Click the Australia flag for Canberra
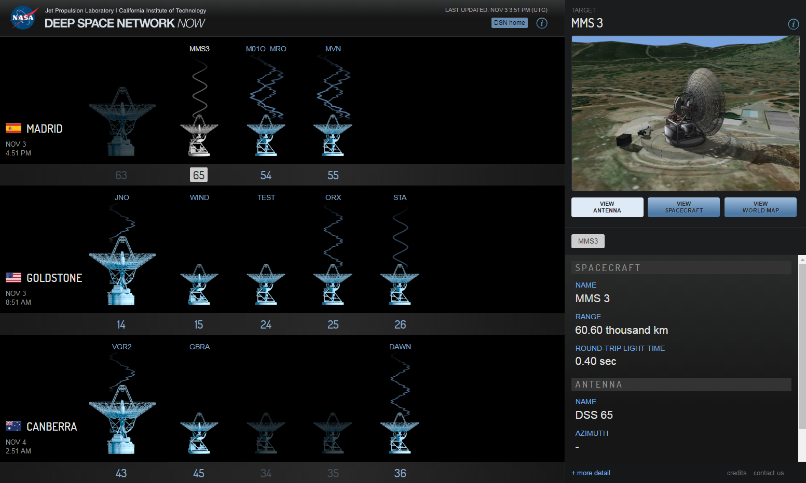806x483 pixels. point(13,426)
